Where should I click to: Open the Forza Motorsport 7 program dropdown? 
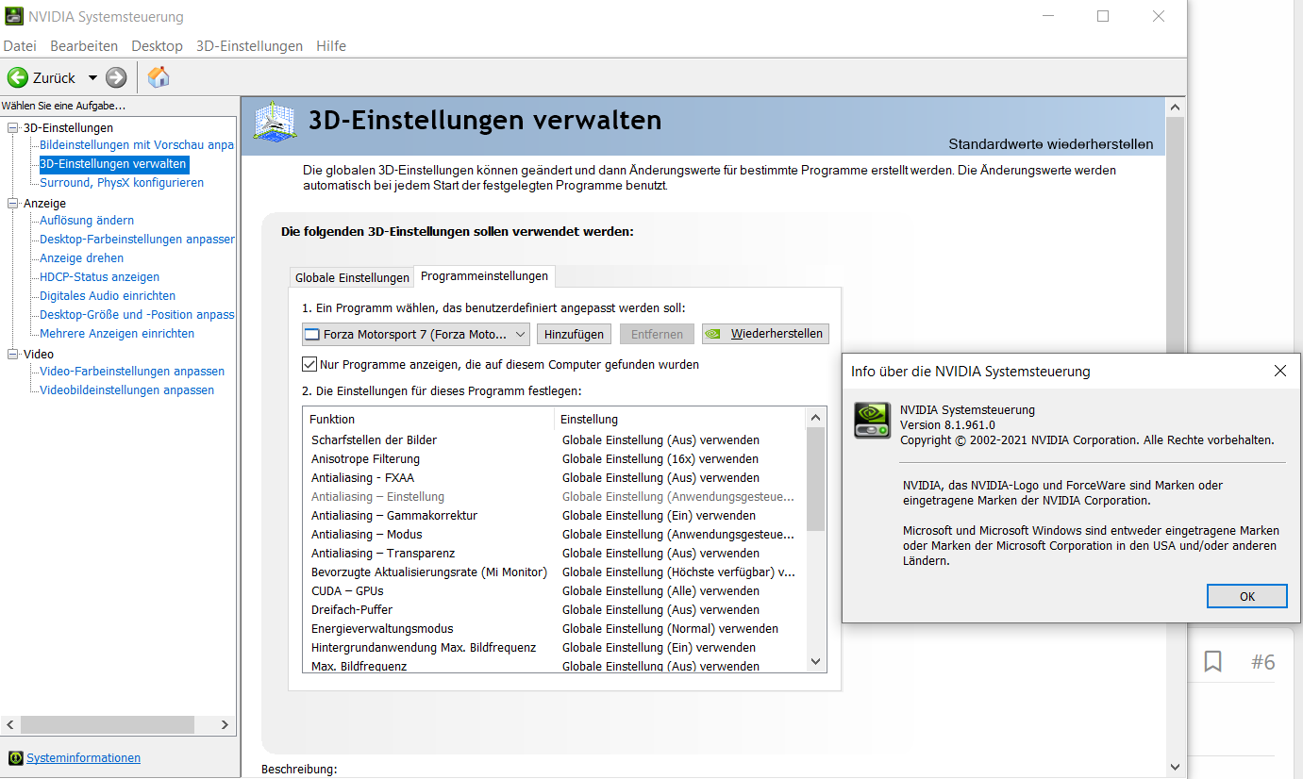pos(416,334)
